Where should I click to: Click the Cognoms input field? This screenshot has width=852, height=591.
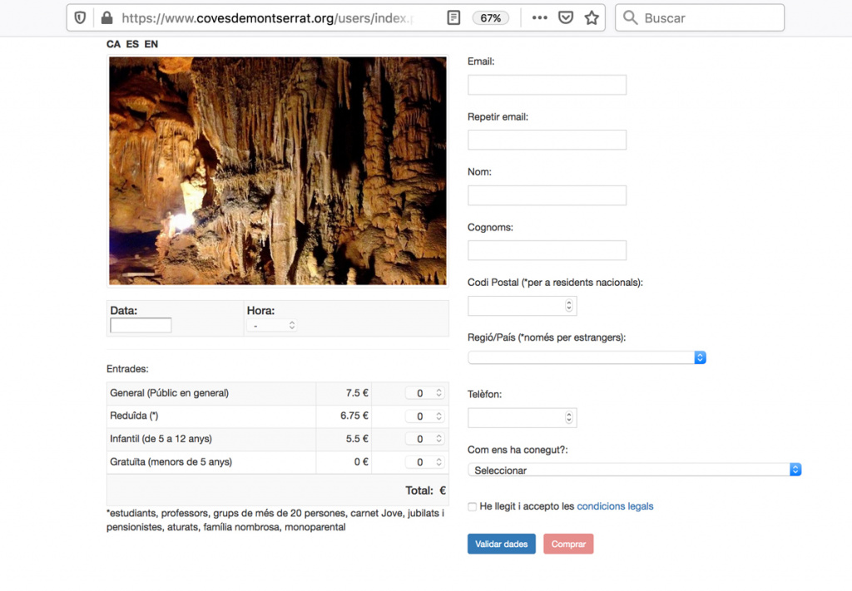[x=547, y=250]
